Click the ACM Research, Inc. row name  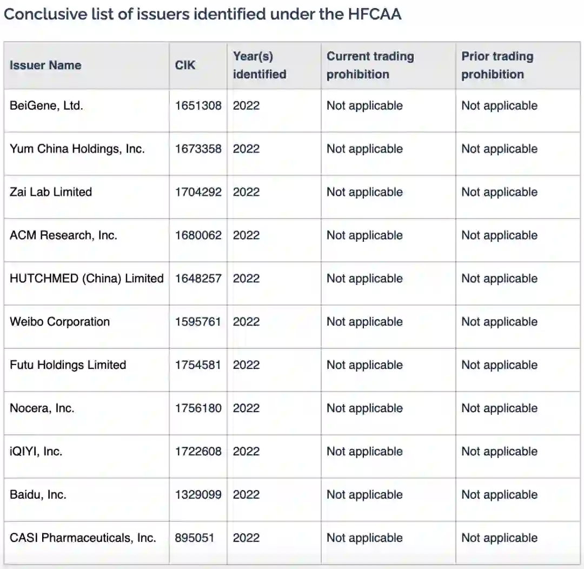click(x=63, y=235)
